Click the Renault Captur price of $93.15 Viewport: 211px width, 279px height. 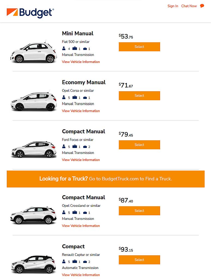coord(126,249)
